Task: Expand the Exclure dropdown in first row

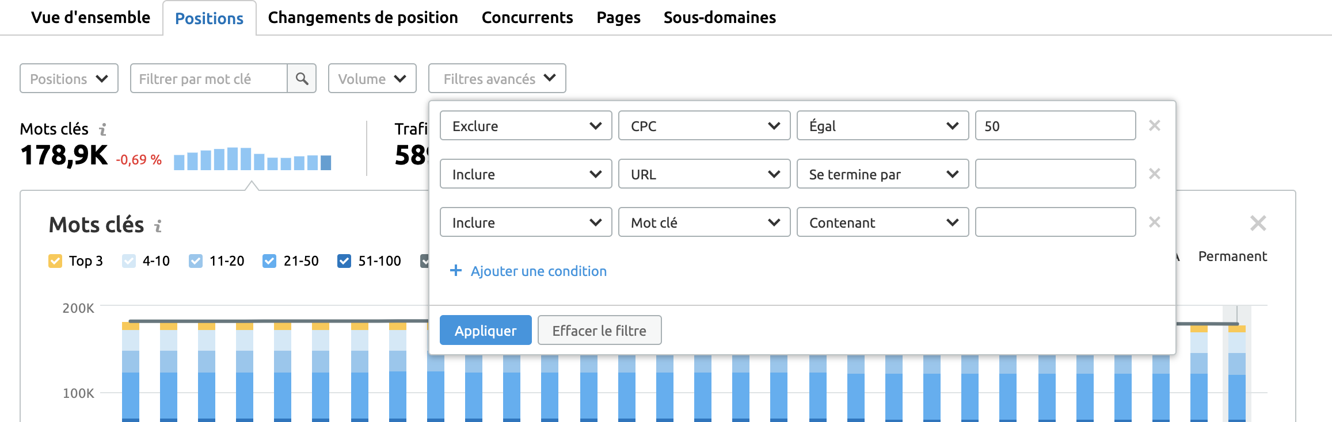Action: pos(526,126)
